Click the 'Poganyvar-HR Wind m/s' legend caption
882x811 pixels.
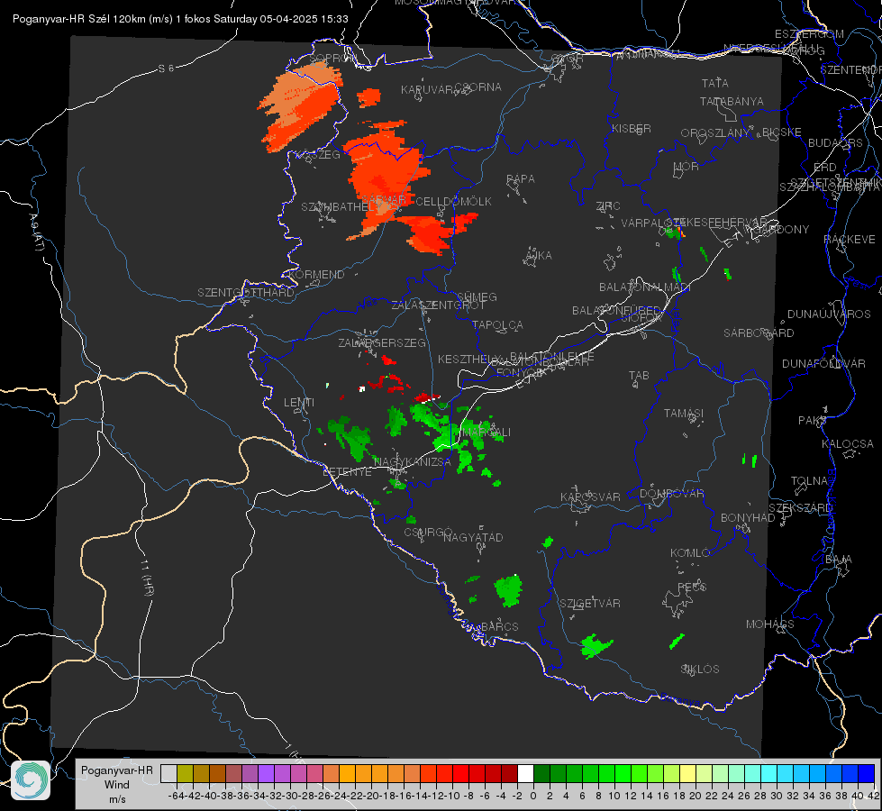click(x=117, y=785)
